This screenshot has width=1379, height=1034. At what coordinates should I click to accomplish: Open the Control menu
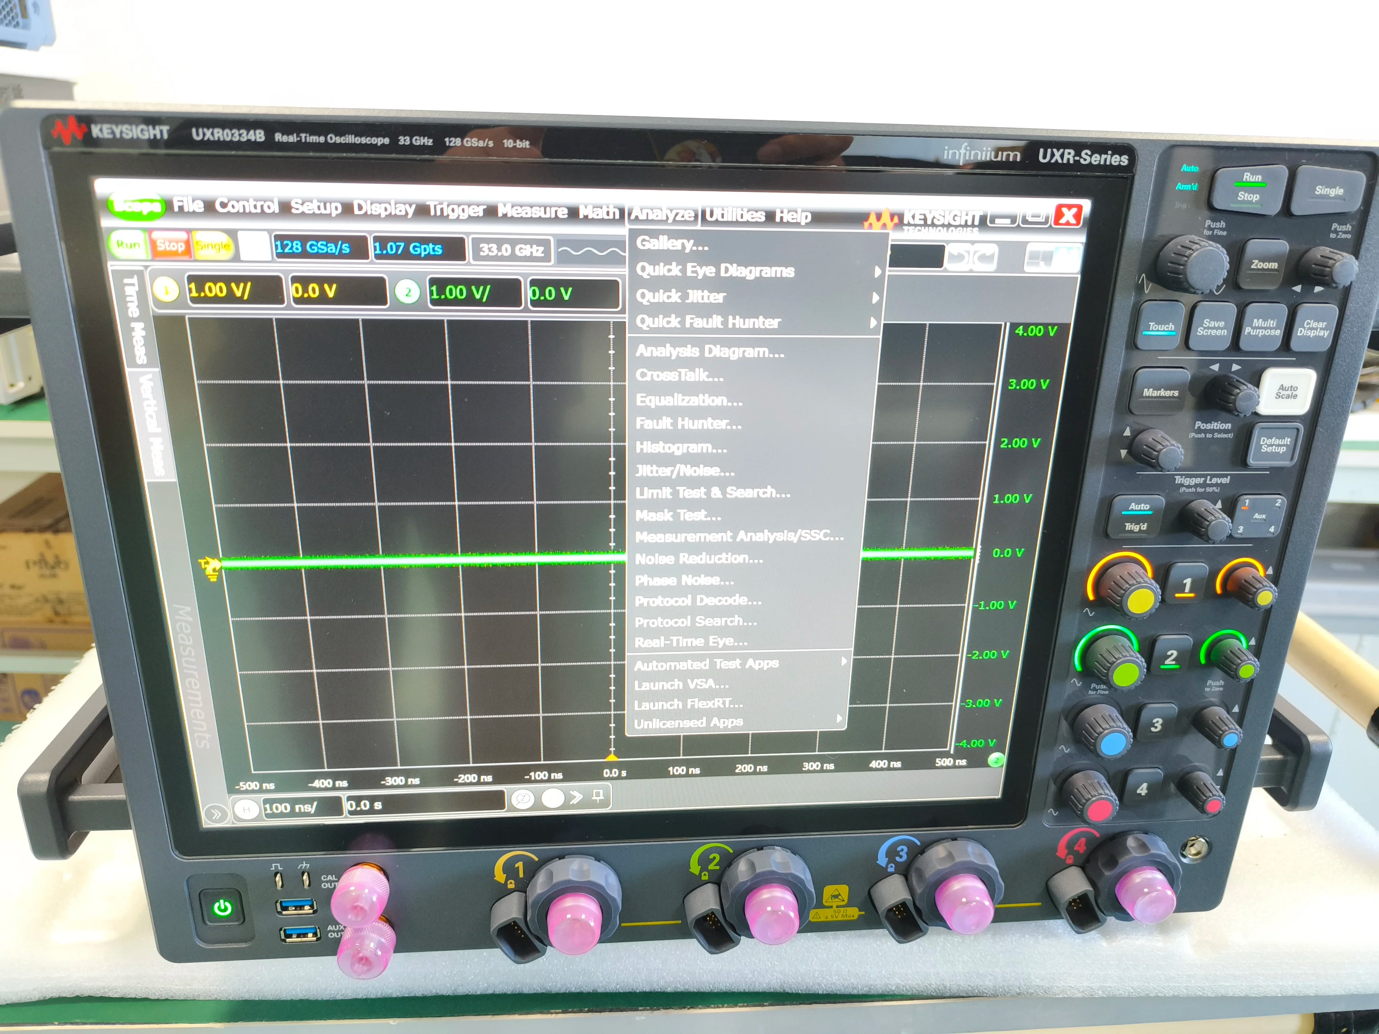point(247,206)
